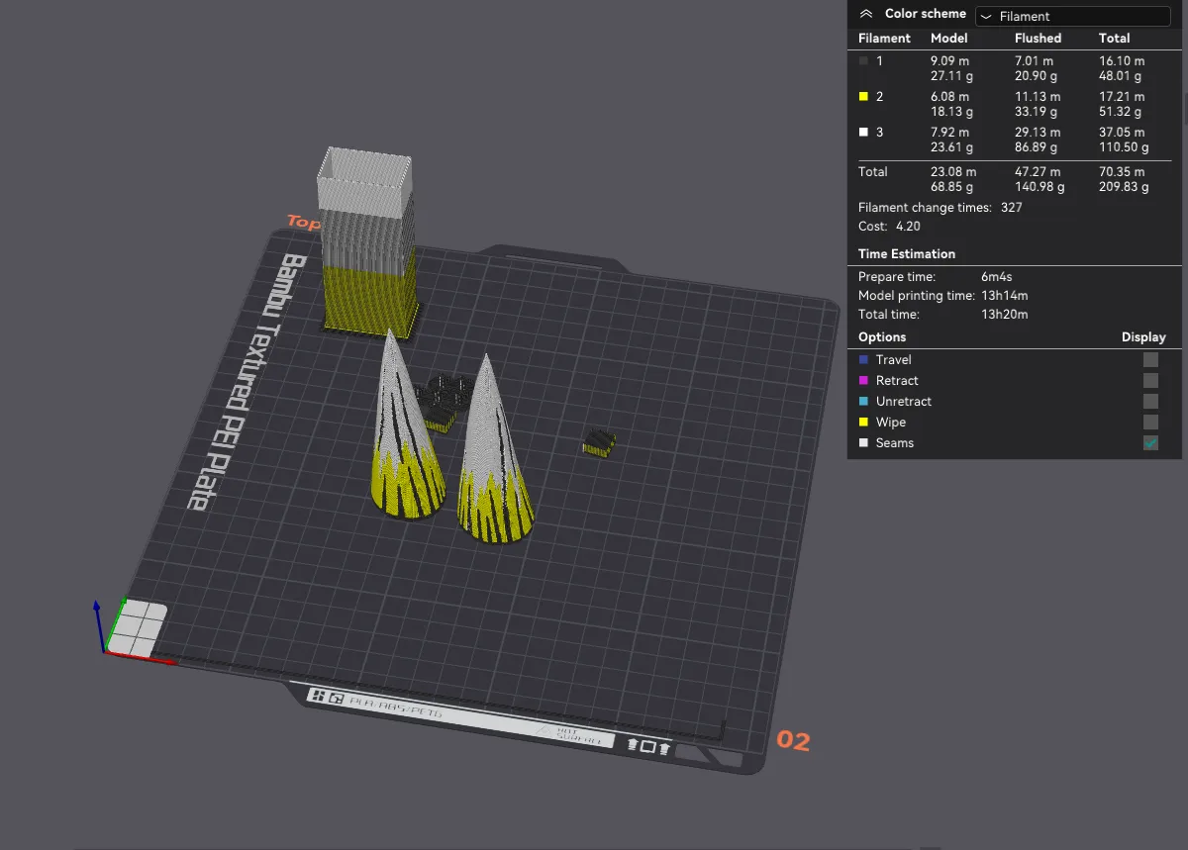Enable the Retract display checkbox
The height and width of the screenshot is (850, 1188).
[1150, 381]
